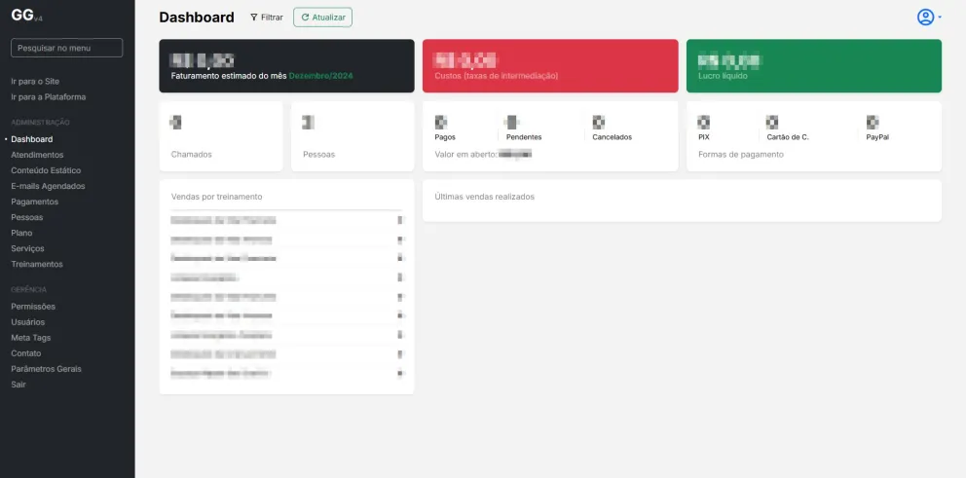Click the GG v4 logo
This screenshot has height=478, width=966.
[26, 16]
